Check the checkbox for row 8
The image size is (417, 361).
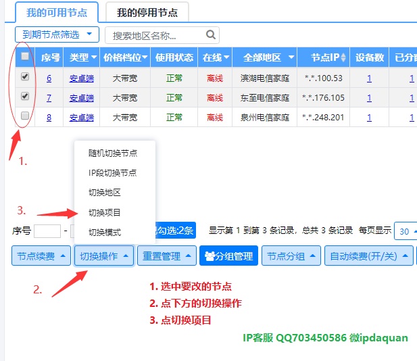click(x=25, y=116)
